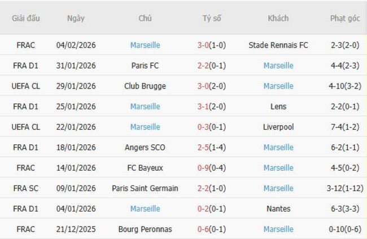Viewport: 367px width, 239px height.
Task: Open the Paris FC team link
Action: click(x=145, y=65)
